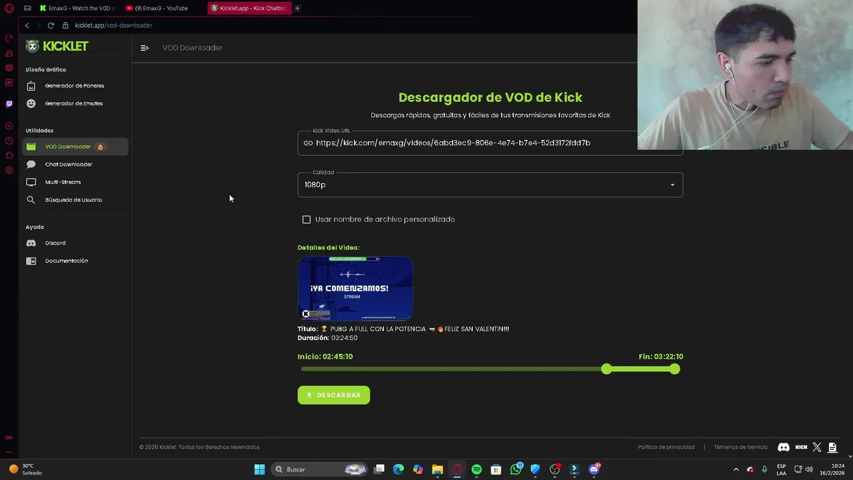Switch to EmaxG Kick VOD tab
The width and height of the screenshot is (853, 480).
(77, 8)
